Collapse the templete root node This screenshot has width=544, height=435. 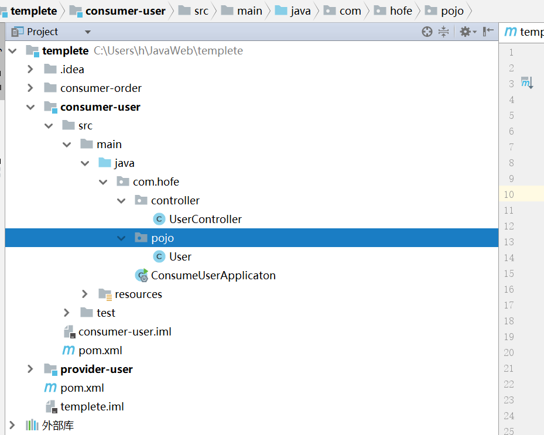[12, 51]
